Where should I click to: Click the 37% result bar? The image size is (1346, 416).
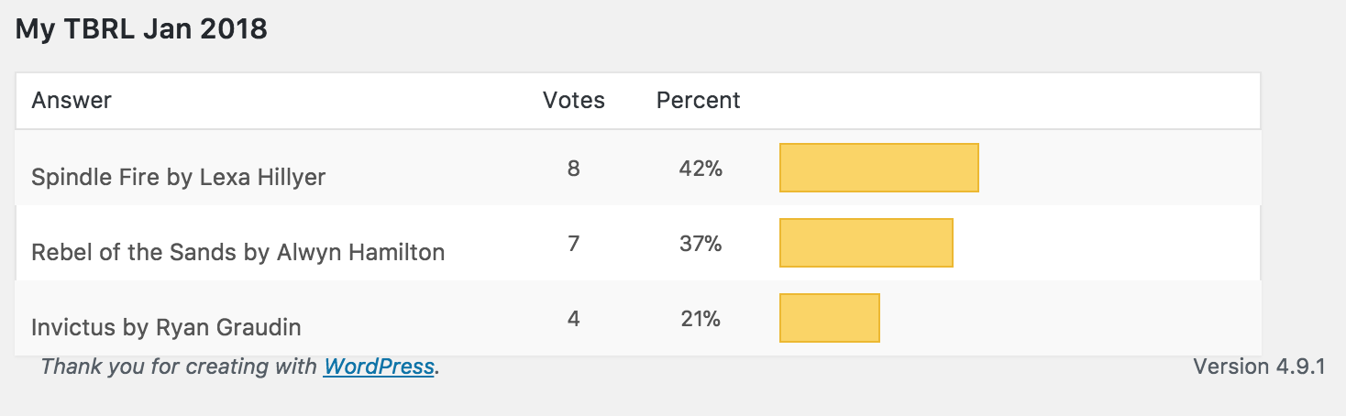coord(866,243)
